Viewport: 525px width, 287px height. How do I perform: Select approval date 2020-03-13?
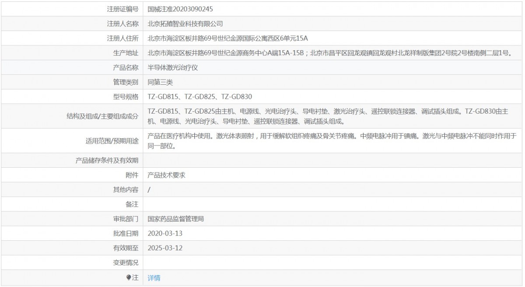(x=165, y=233)
